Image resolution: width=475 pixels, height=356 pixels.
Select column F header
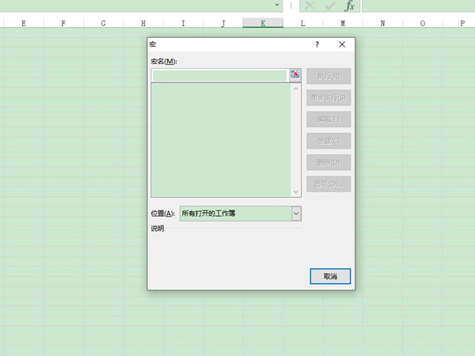63,24
